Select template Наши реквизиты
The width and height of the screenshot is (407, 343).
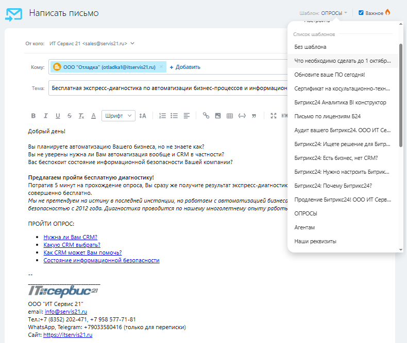tap(343, 242)
